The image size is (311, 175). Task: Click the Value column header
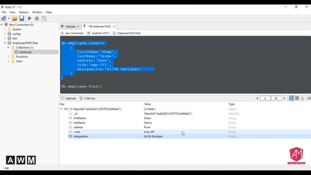147,104
